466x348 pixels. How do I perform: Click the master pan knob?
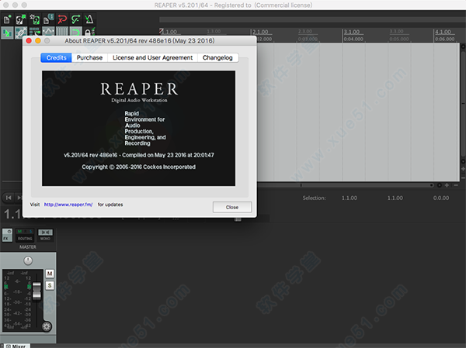point(28,260)
